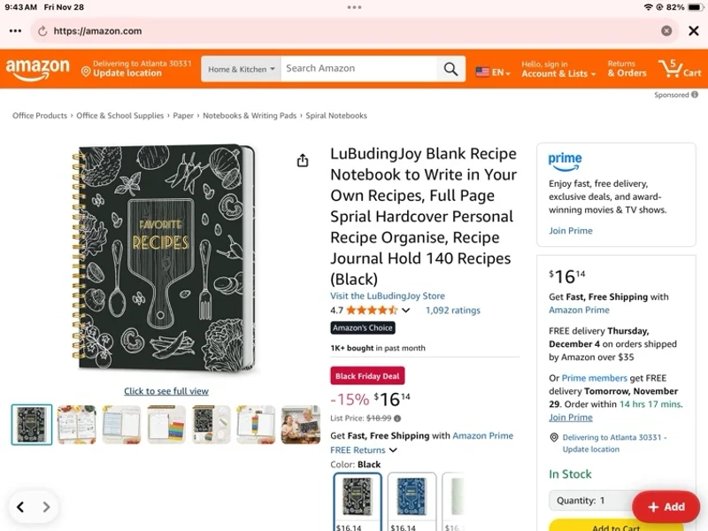Open the Home & Kitchen category dropdown

[241, 69]
